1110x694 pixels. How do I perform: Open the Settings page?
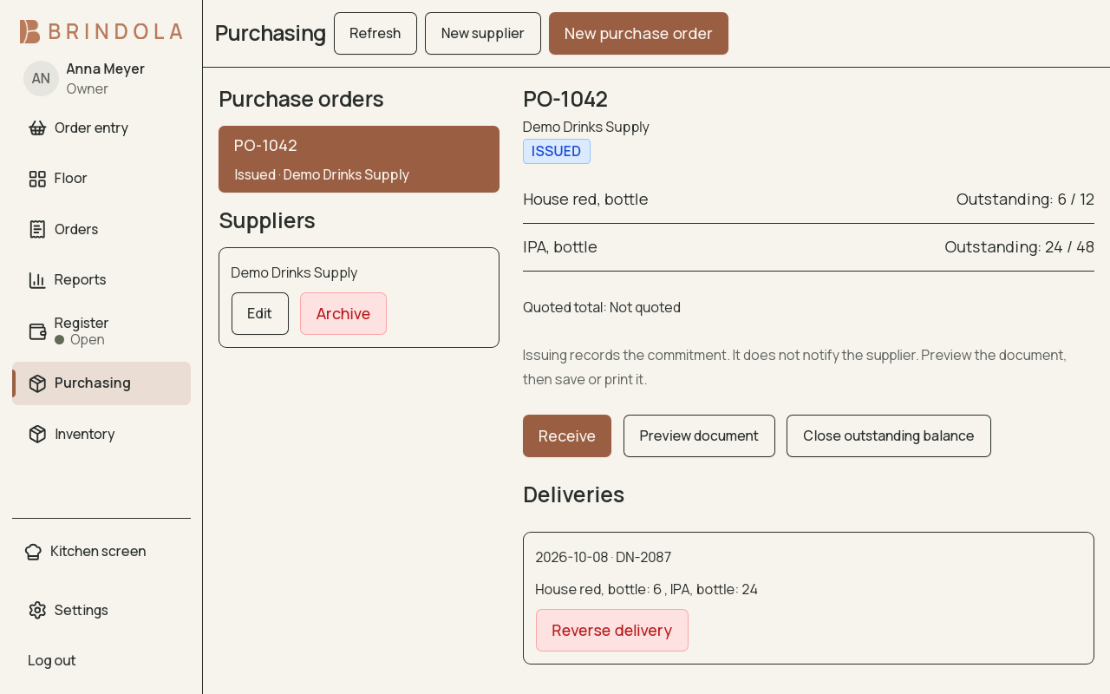pyautogui.click(x=101, y=610)
